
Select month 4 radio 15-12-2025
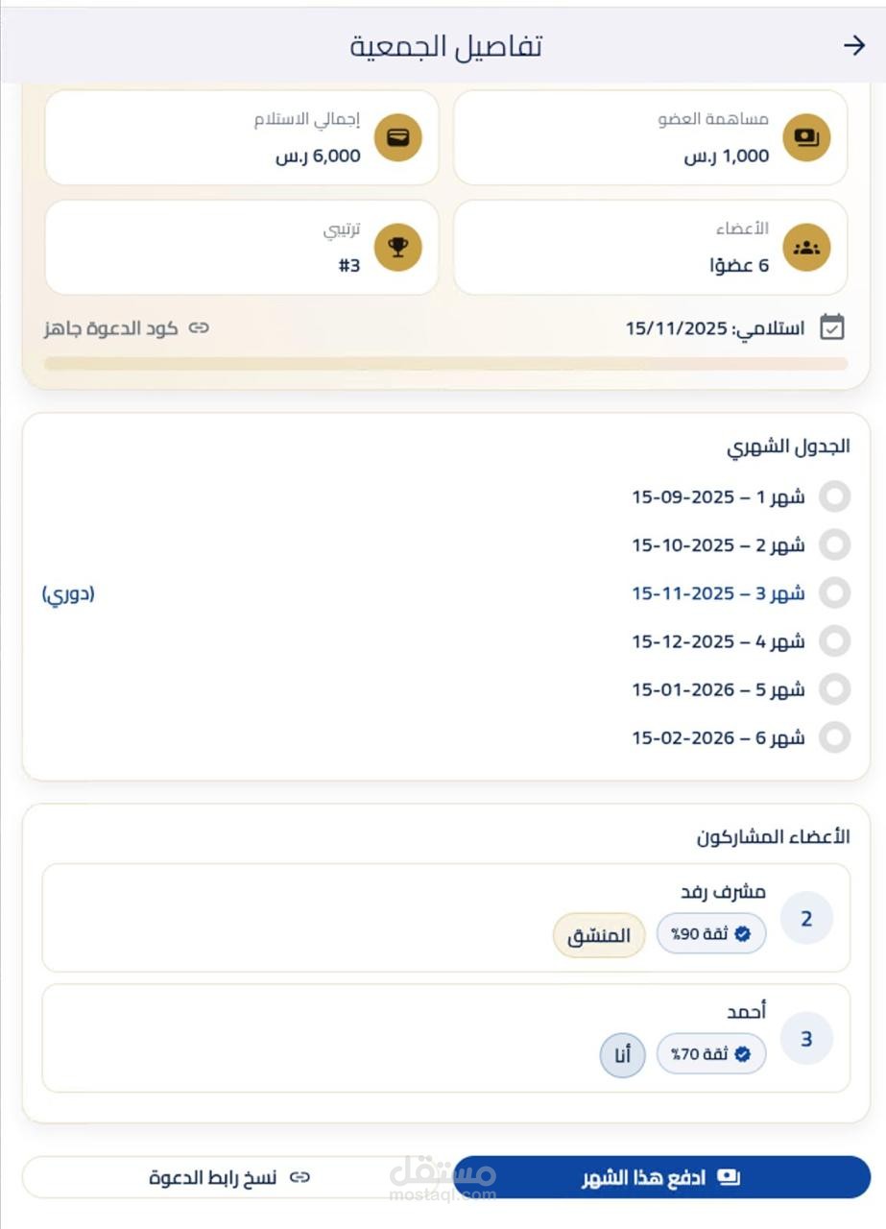click(835, 640)
